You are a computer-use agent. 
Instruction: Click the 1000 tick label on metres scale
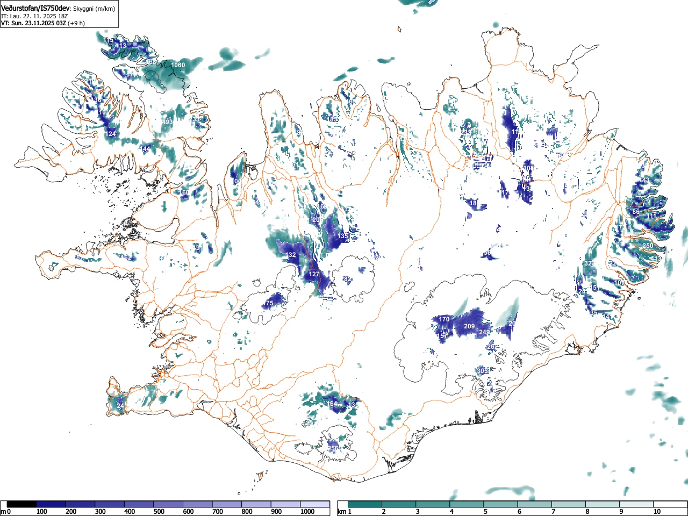pyautogui.click(x=307, y=512)
